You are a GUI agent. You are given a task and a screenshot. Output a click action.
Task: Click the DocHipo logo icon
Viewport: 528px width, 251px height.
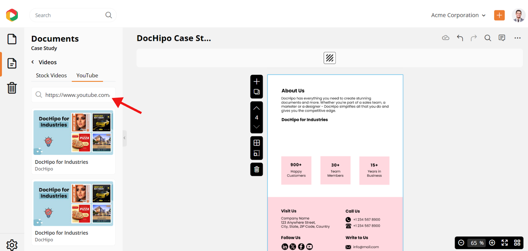click(x=12, y=15)
